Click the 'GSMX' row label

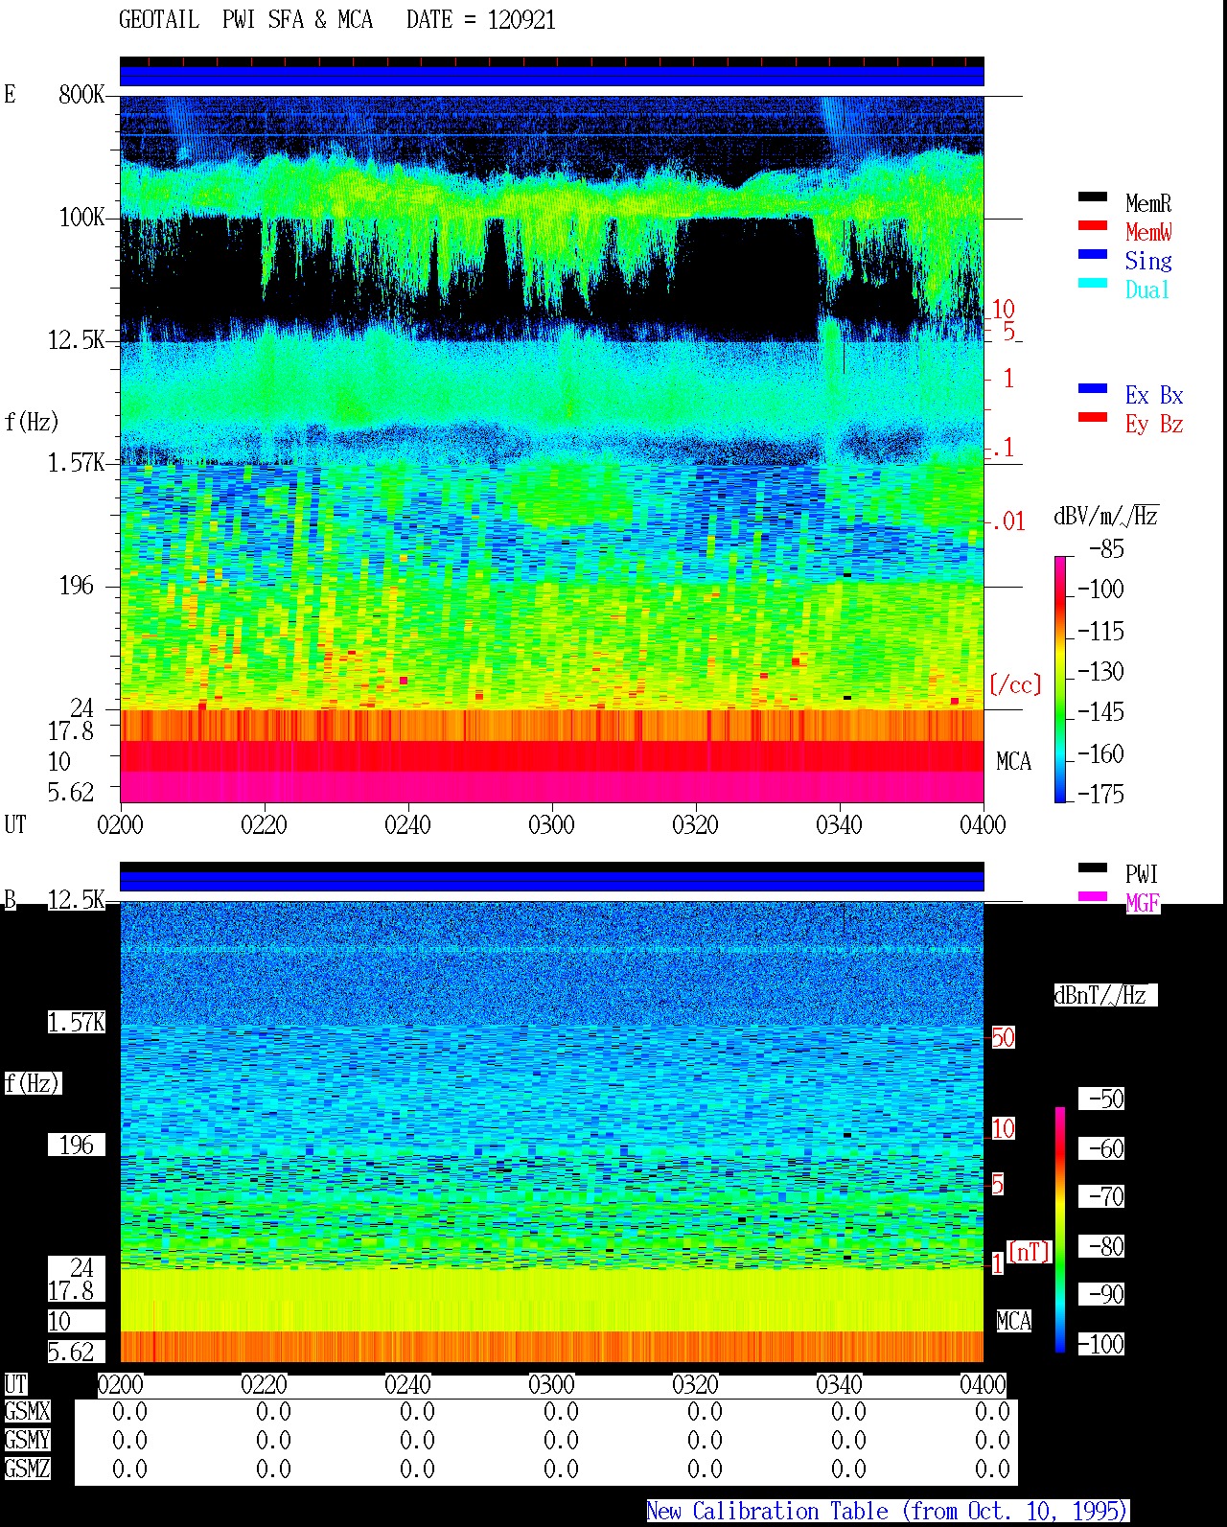pos(27,1411)
